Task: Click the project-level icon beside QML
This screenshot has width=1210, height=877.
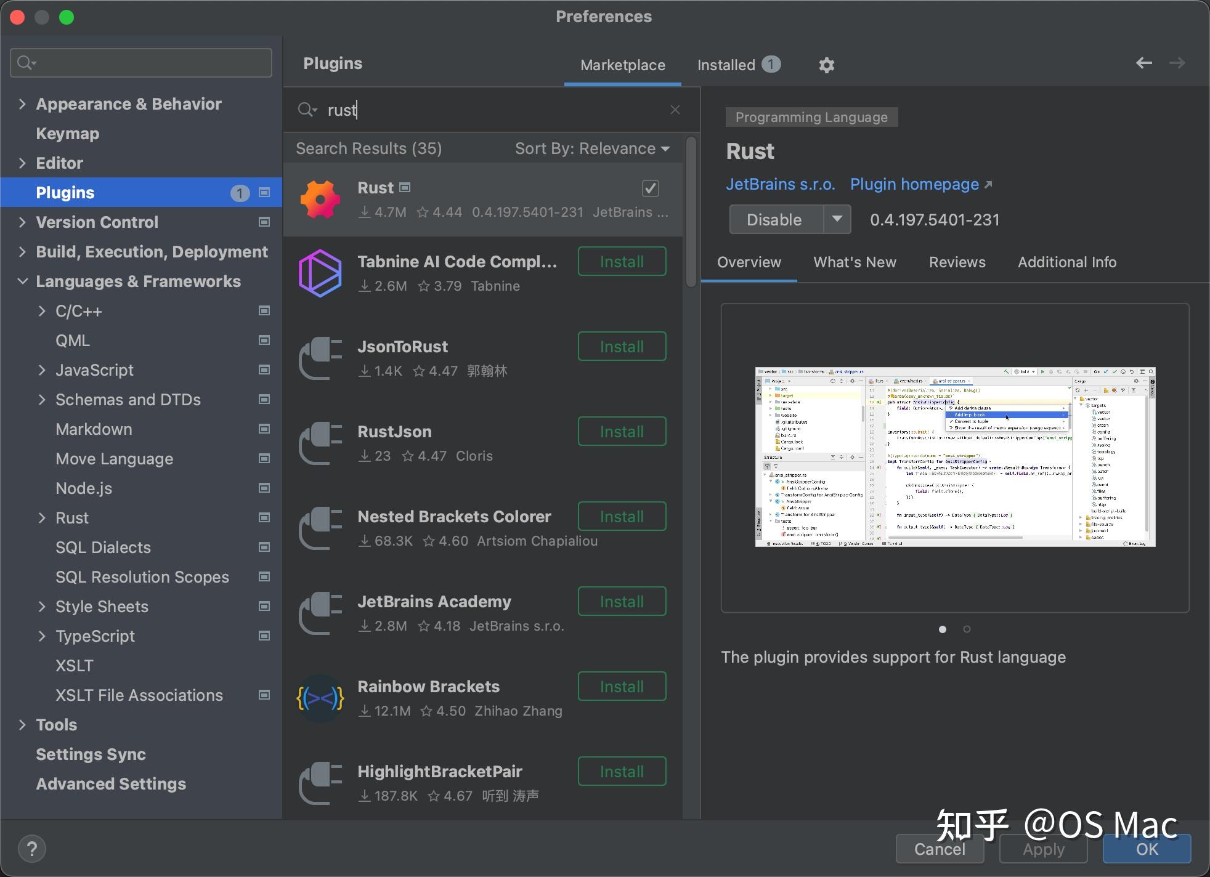Action: click(264, 340)
